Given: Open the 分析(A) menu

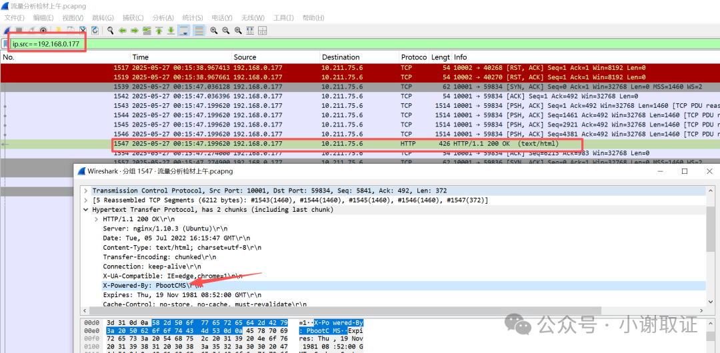Looking at the screenshot, I should pos(163,17).
